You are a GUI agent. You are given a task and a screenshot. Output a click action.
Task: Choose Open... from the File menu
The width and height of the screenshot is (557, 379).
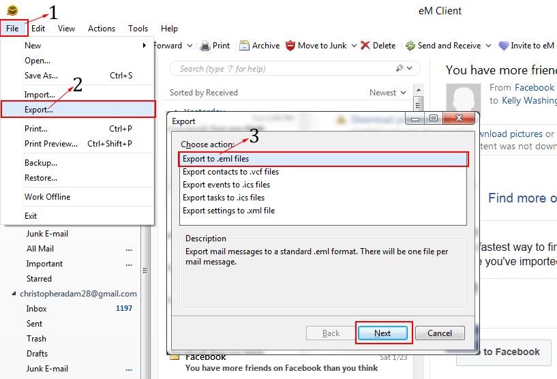[78, 61]
